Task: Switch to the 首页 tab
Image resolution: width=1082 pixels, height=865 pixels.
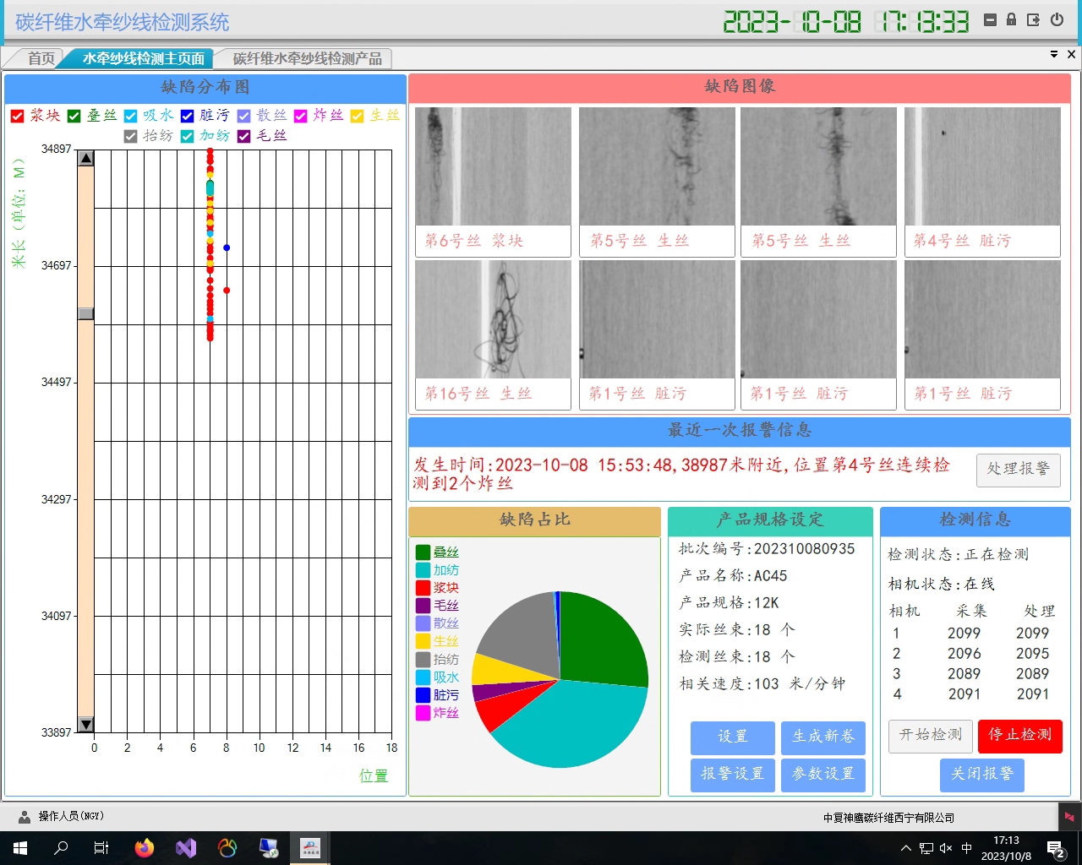Action: (x=41, y=58)
